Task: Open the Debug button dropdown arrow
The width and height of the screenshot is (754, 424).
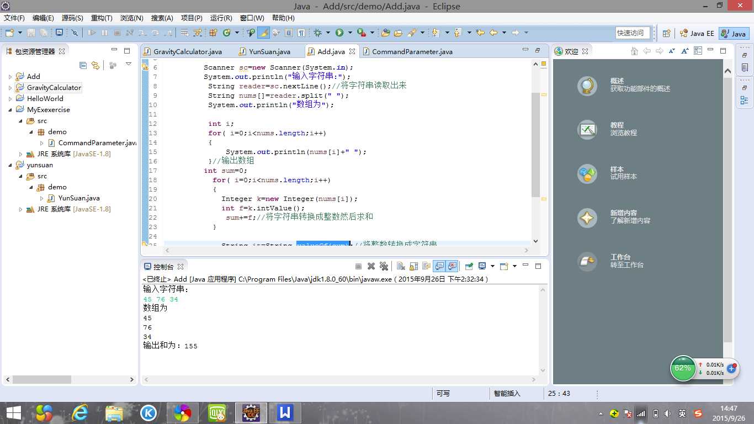Action: [x=328, y=33]
